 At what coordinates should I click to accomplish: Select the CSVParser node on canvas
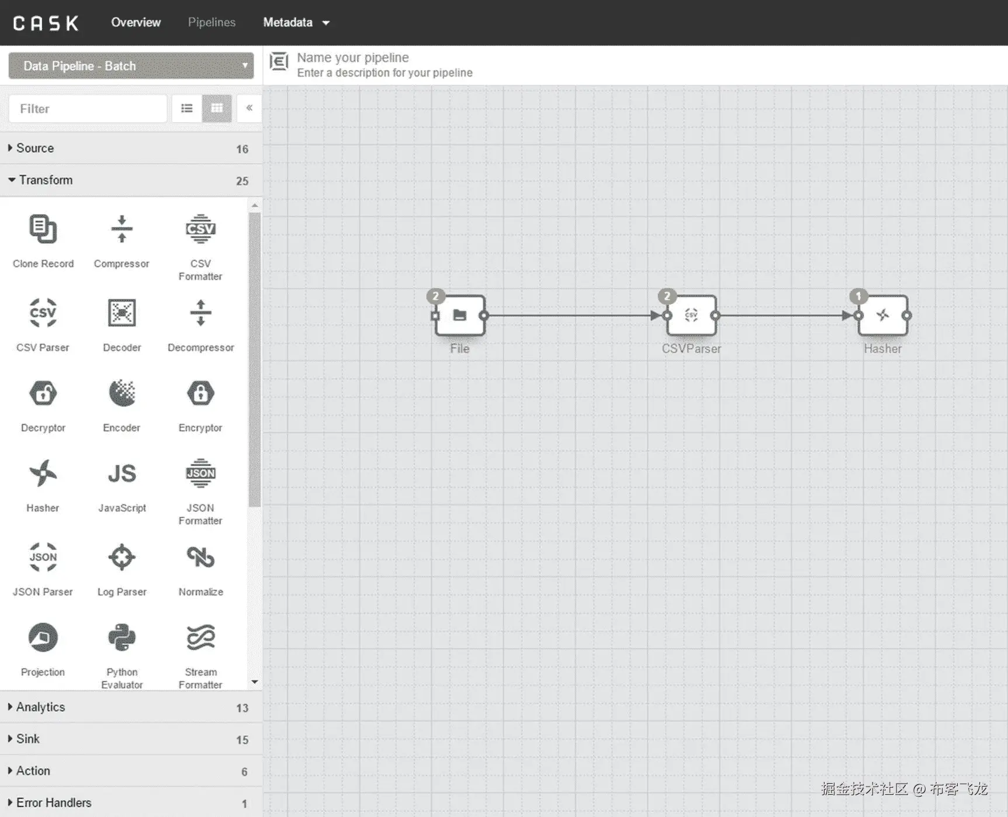coord(691,316)
